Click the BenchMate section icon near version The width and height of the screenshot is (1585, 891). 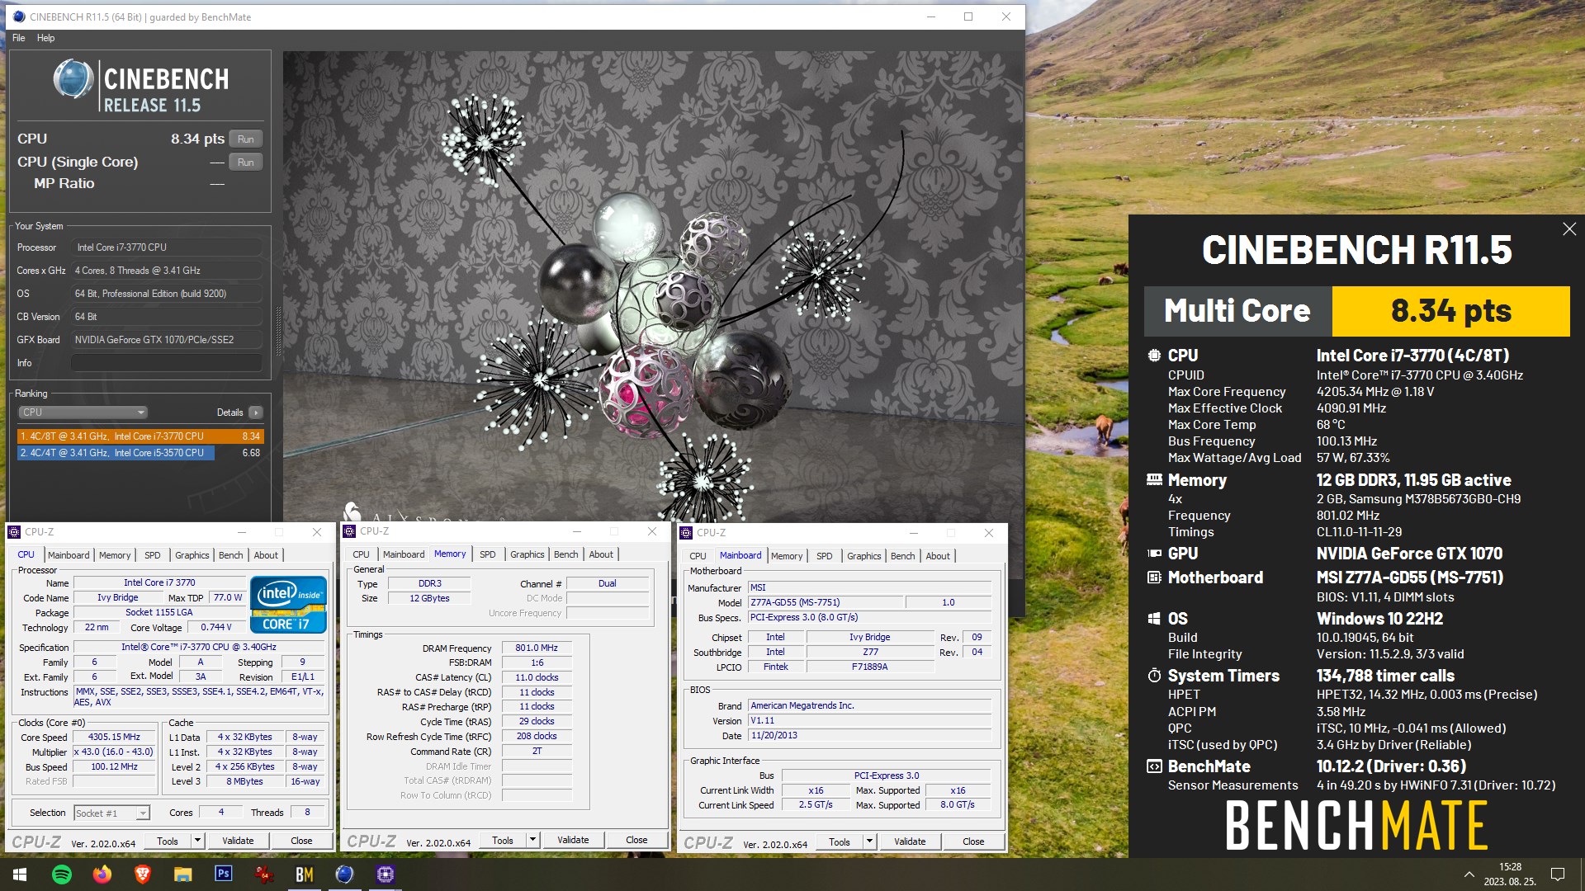pyautogui.click(x=1154, y=766)
